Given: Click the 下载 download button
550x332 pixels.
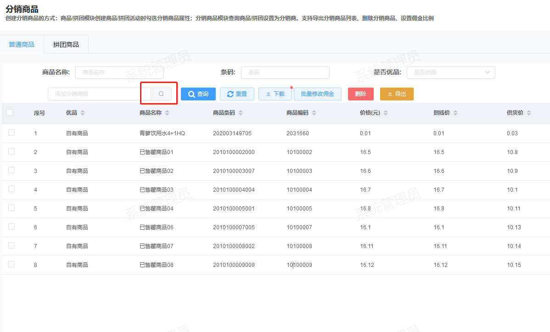Looking at the screenshot, I should pos(275,94).
